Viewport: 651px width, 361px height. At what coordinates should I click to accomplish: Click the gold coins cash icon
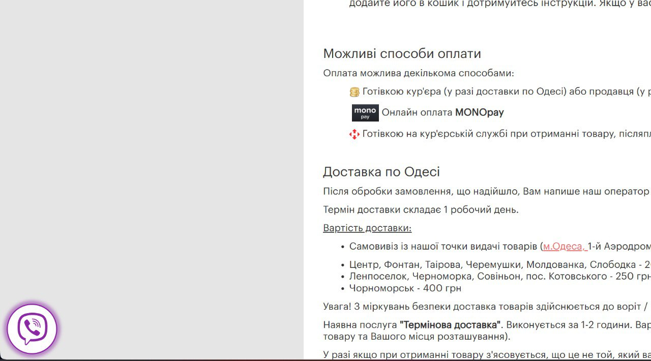pos(354,92)
